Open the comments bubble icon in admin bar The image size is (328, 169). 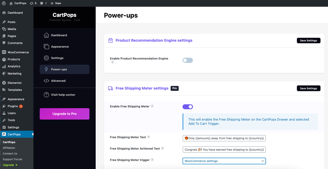tap(41, 3)
